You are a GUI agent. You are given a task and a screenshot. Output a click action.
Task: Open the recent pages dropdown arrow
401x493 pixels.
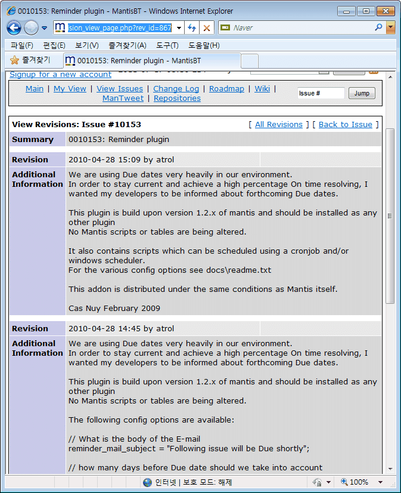(45, 28)
